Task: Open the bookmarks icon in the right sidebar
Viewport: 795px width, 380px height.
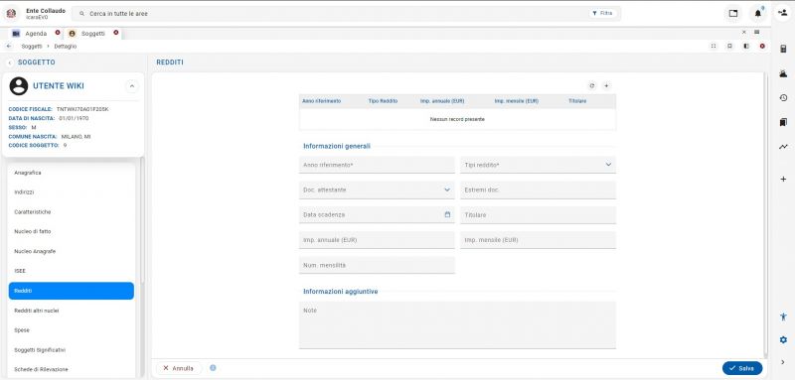Action: tap(783, 122)
